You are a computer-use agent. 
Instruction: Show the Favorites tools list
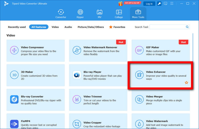click(x=117, y=27)
